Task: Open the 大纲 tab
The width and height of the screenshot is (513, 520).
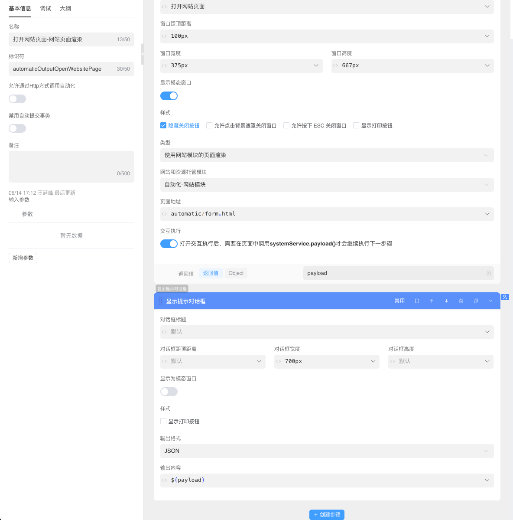Action: click(65, 9)
